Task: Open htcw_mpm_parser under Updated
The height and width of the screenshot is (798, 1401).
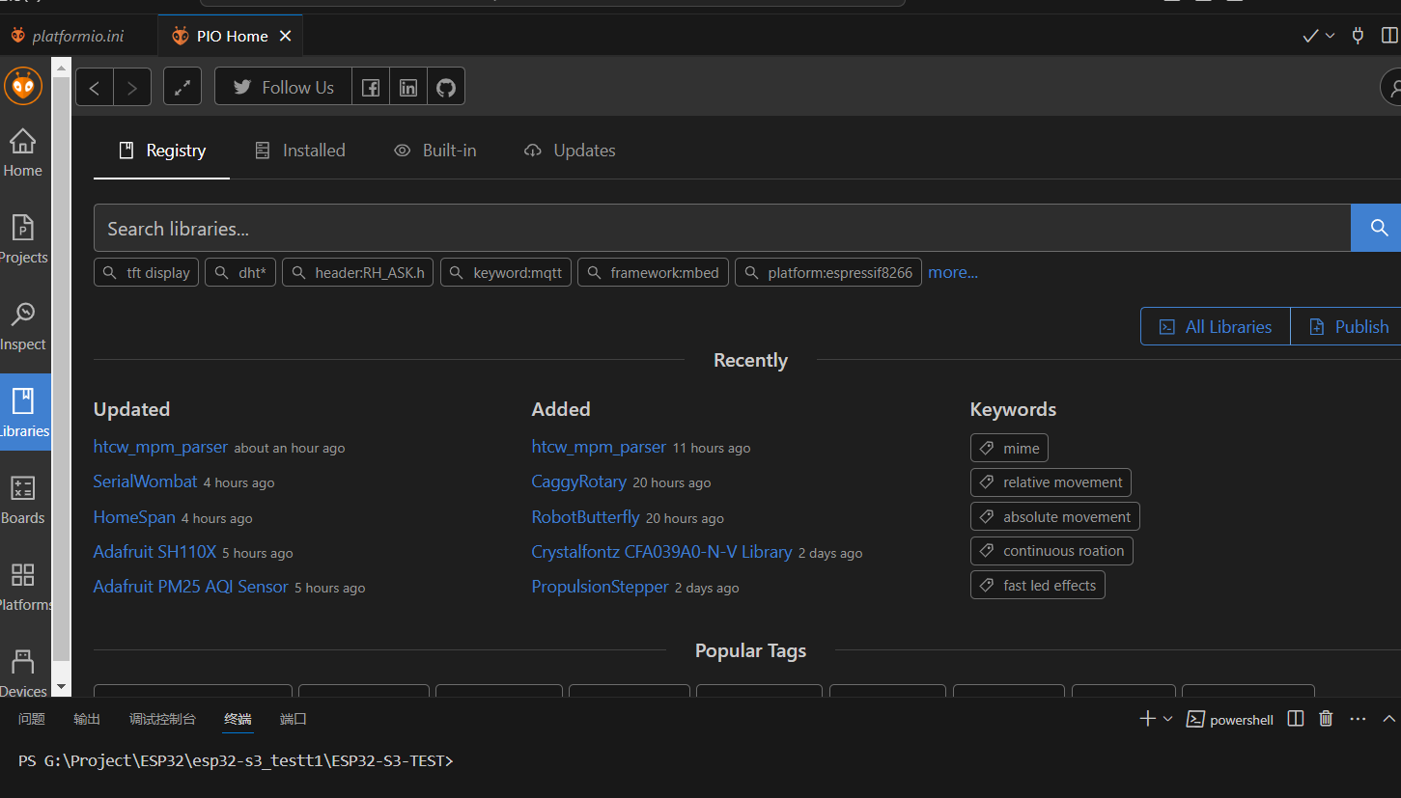Action: pos(160,447)
